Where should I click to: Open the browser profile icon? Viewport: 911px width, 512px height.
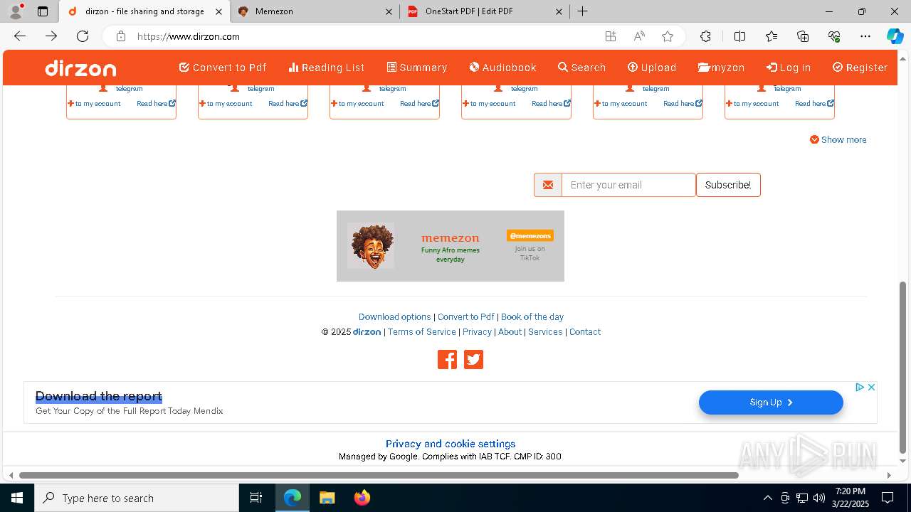click(x=16, y=11)
